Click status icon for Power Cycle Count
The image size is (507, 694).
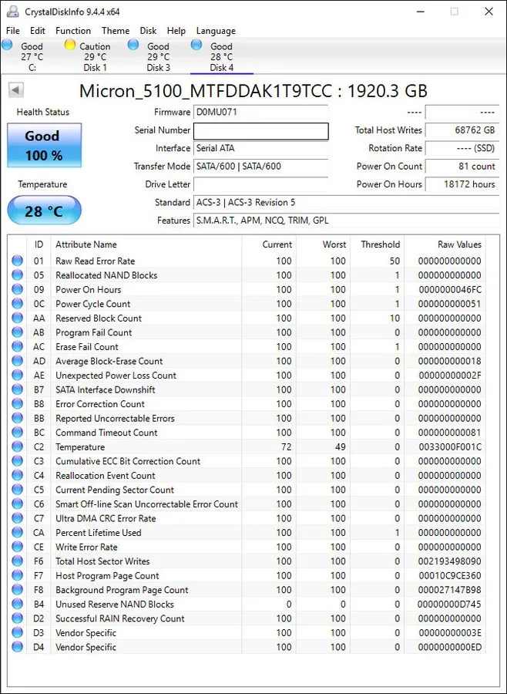coord(17,304)
